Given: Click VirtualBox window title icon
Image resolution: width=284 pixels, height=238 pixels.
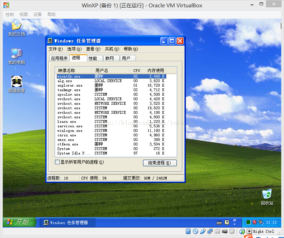Looking at the screenshot, I should tap(6, 5).
